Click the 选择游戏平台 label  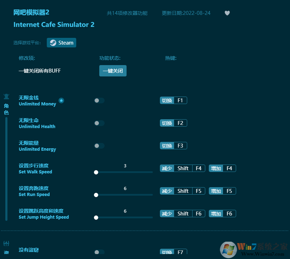click(27, 43)
